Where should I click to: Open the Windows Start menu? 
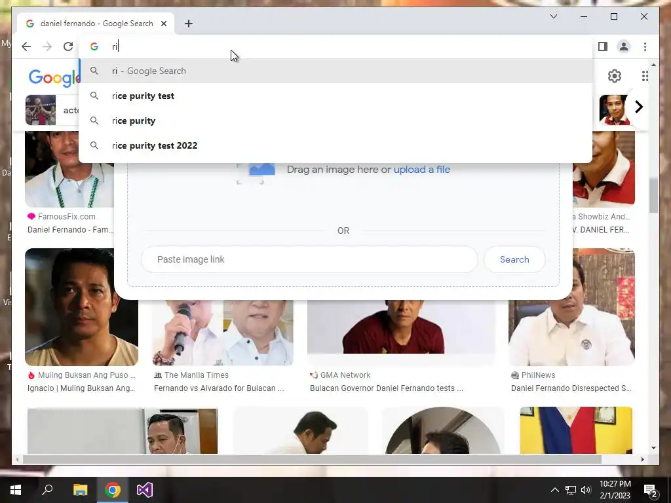16,490
